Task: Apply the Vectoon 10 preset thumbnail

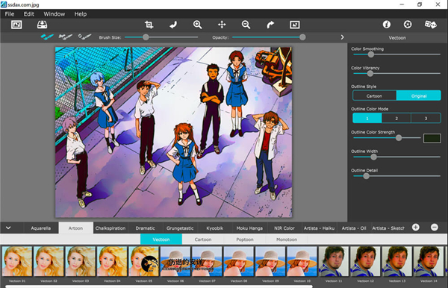Action: pos(302,261)
